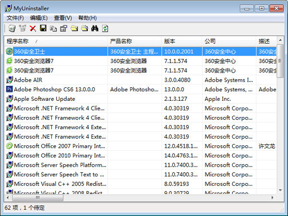Select Microsoft Visual C++ 2005 Redist... entry
Viewport: 288px width, 216px height.
coord(60,184)
